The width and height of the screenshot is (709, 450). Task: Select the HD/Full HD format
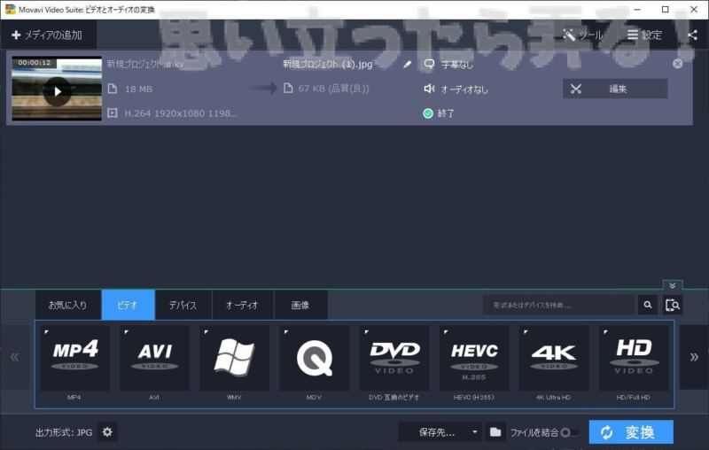coord(634,358)
